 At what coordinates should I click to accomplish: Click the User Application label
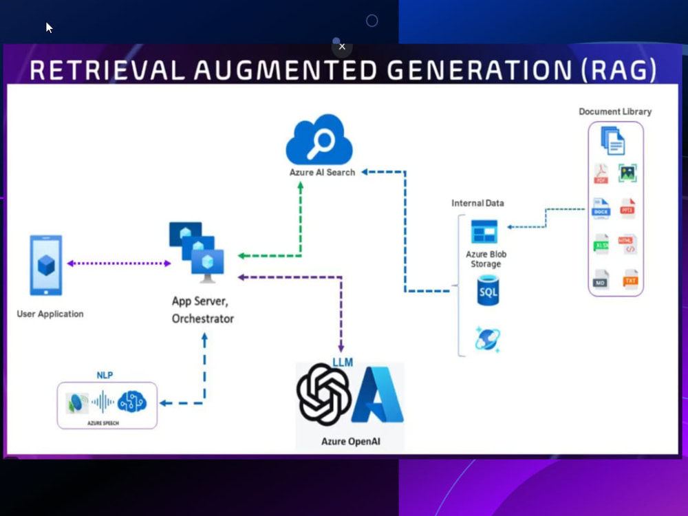click(x=50, y=314)
